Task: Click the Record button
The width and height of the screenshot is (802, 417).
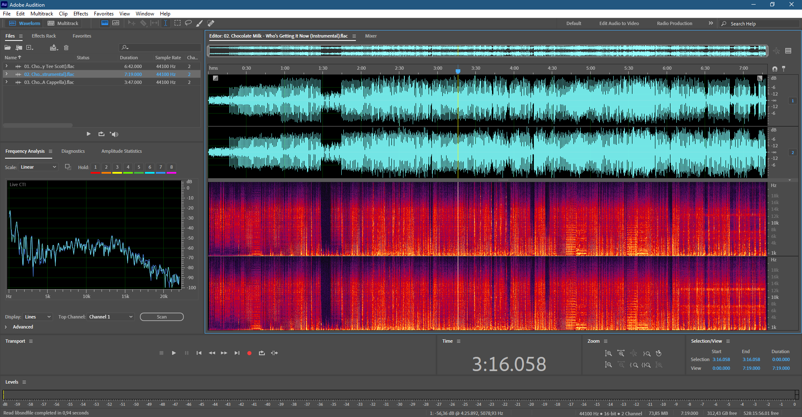Action: coord(249,353)
